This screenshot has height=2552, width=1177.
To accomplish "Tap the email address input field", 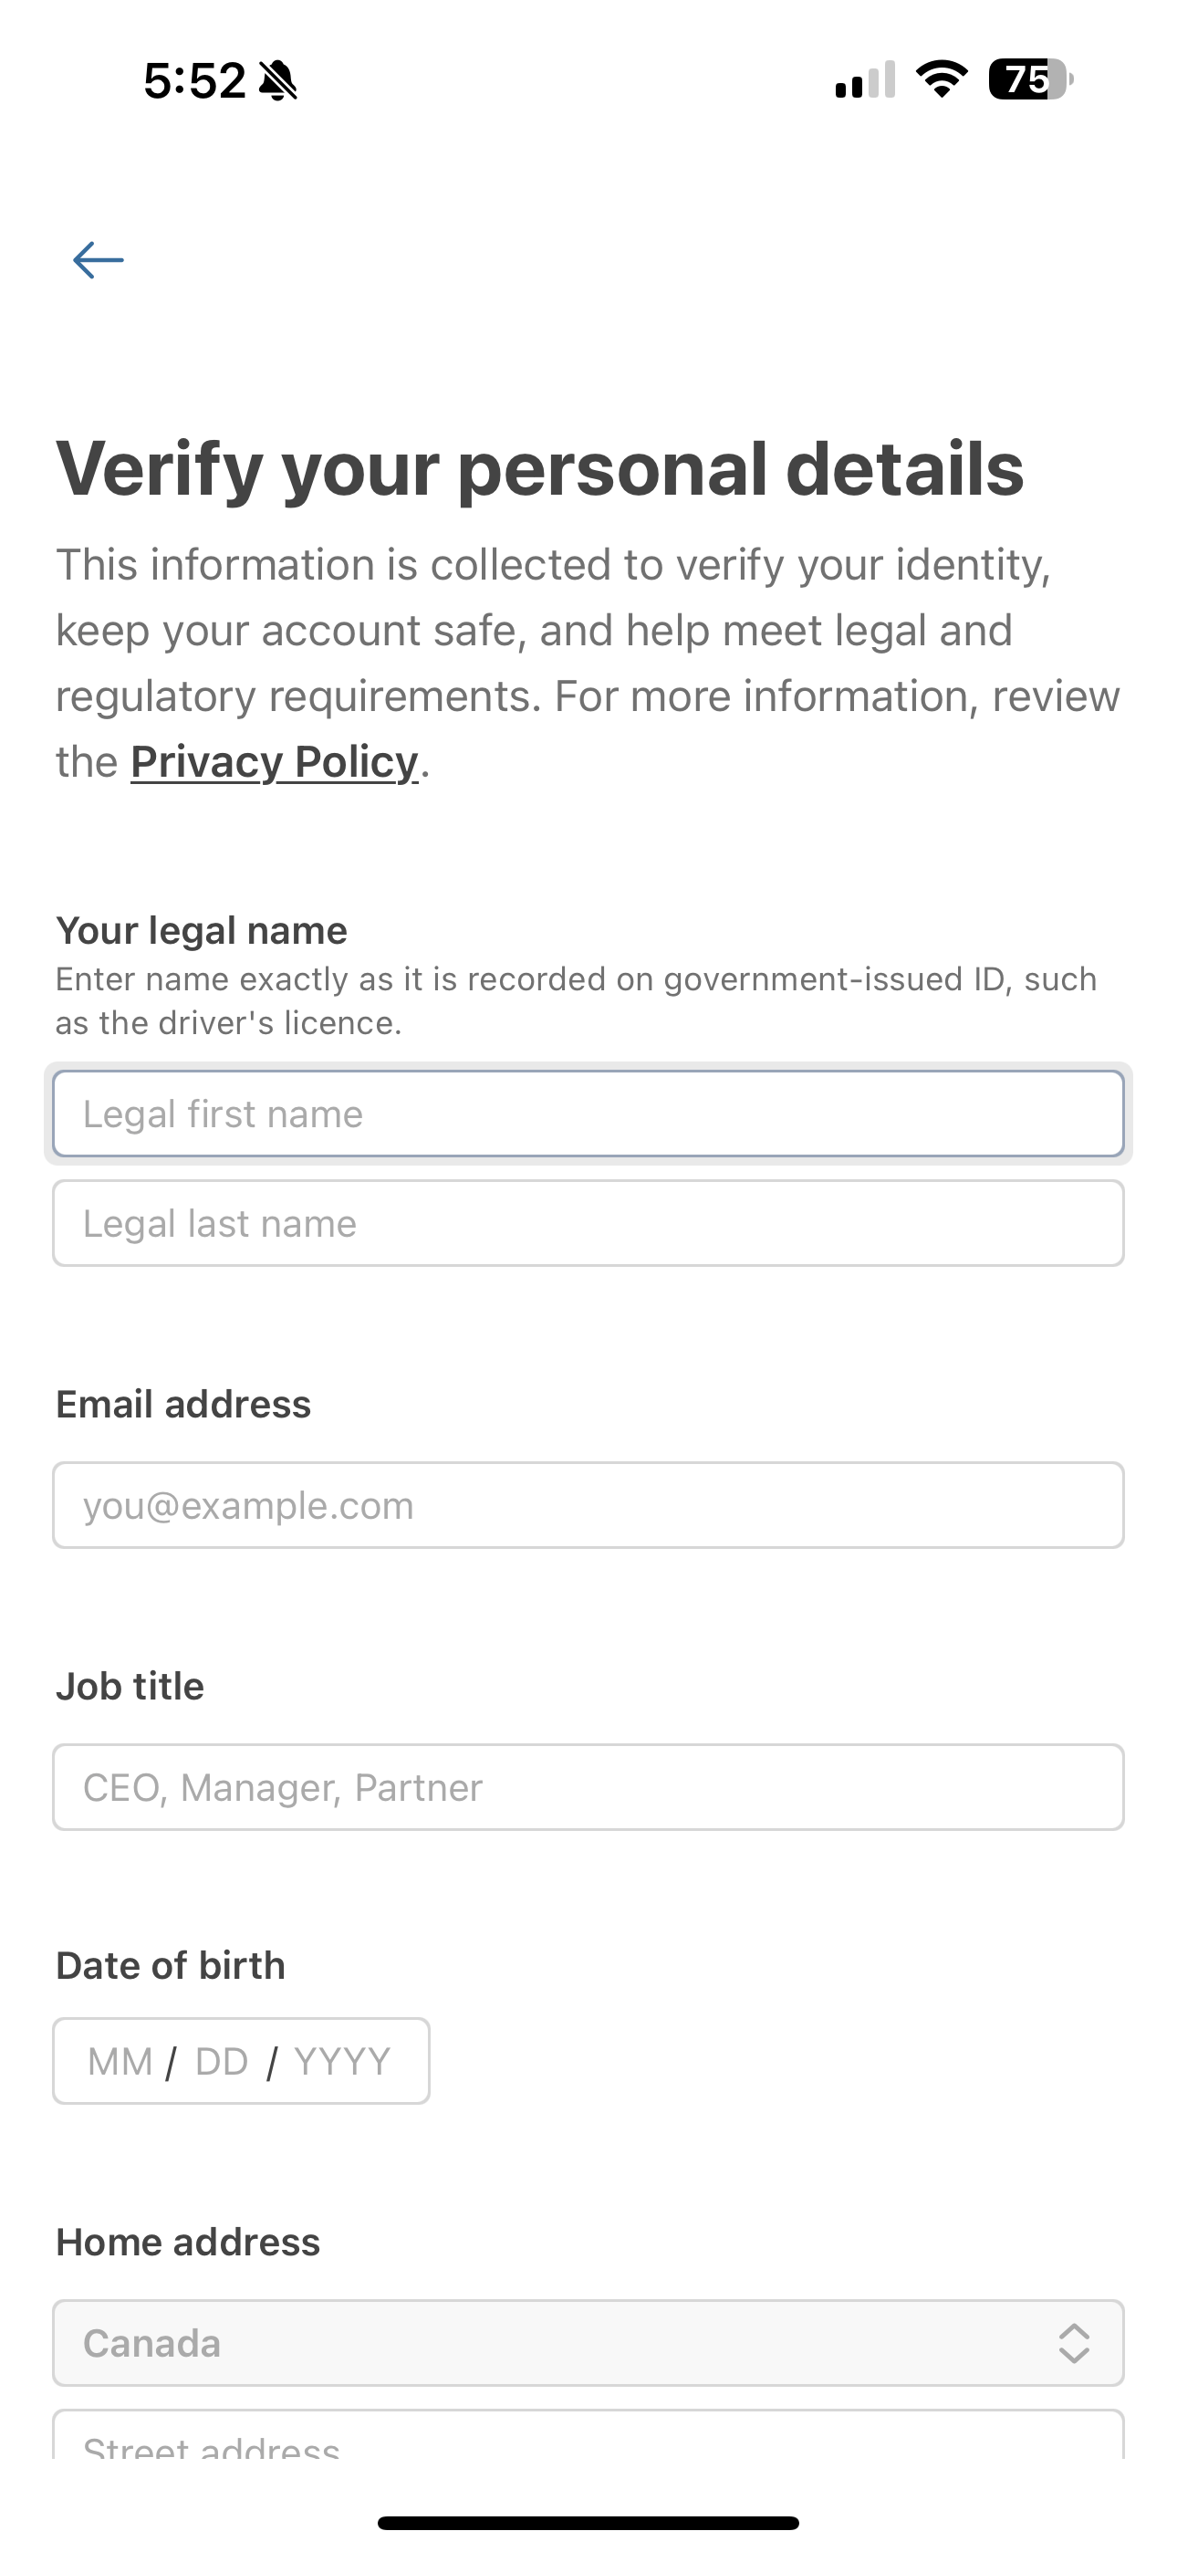I will pyautogui.click(x=588, y=1505).
